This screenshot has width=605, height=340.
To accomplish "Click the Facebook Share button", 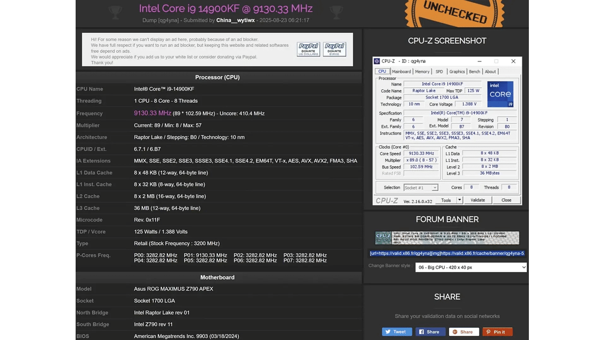I will pyautogui.click(x=430, y=332).
